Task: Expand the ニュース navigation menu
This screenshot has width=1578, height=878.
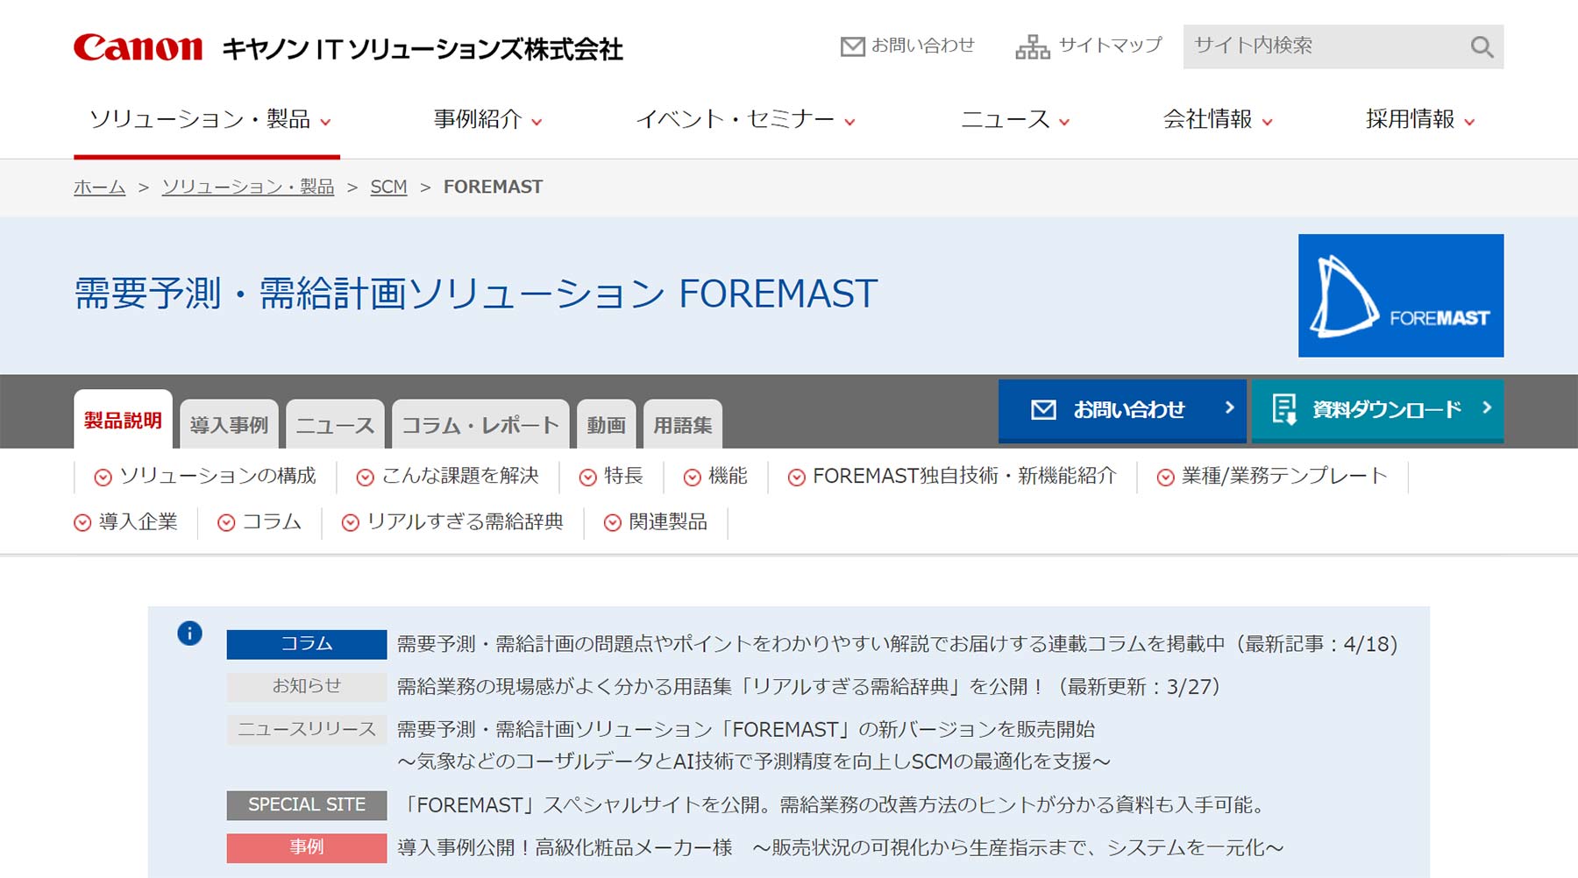Action: [1014, 119]
